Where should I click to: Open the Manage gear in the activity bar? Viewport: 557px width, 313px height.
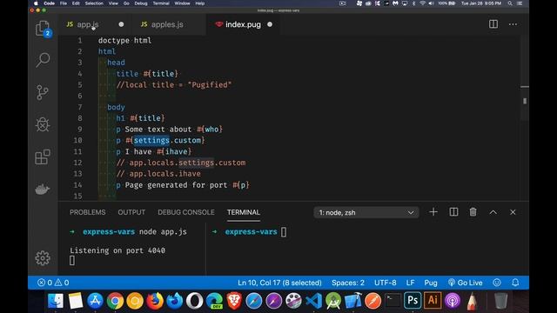click(x=43, y=258)
